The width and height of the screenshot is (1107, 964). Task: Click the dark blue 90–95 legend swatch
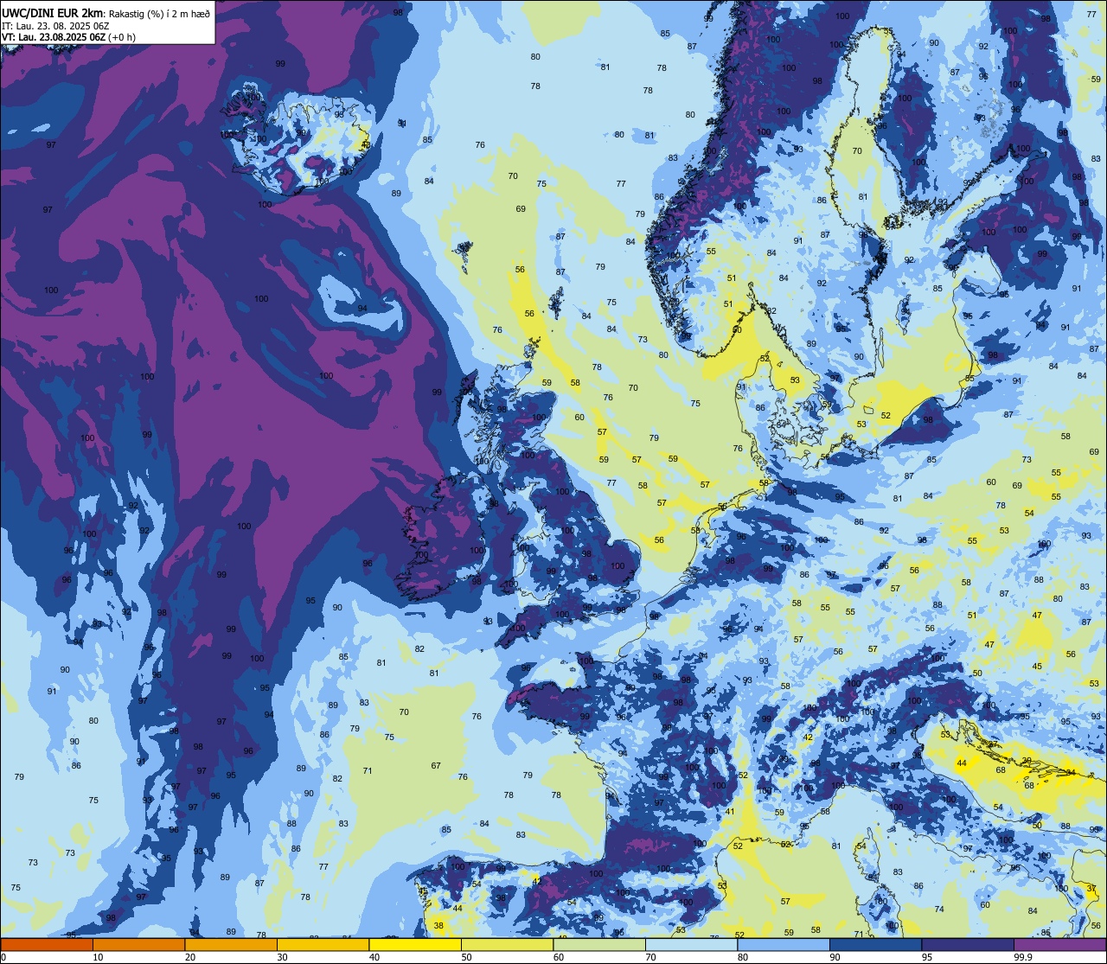coord(876,945)
